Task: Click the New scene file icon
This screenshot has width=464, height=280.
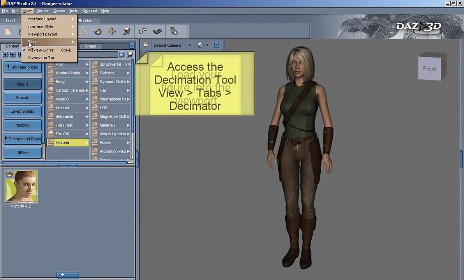Action: click(8, 31)
